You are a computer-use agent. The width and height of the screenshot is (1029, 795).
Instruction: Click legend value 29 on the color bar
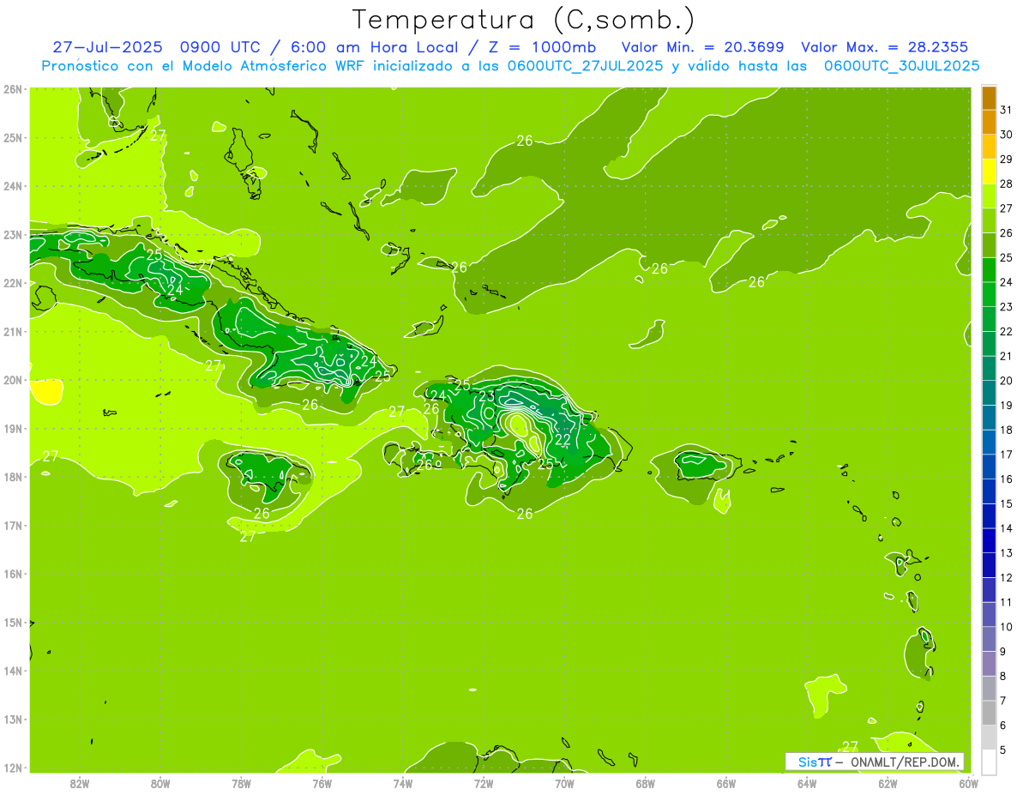[x=1006, y=160]
